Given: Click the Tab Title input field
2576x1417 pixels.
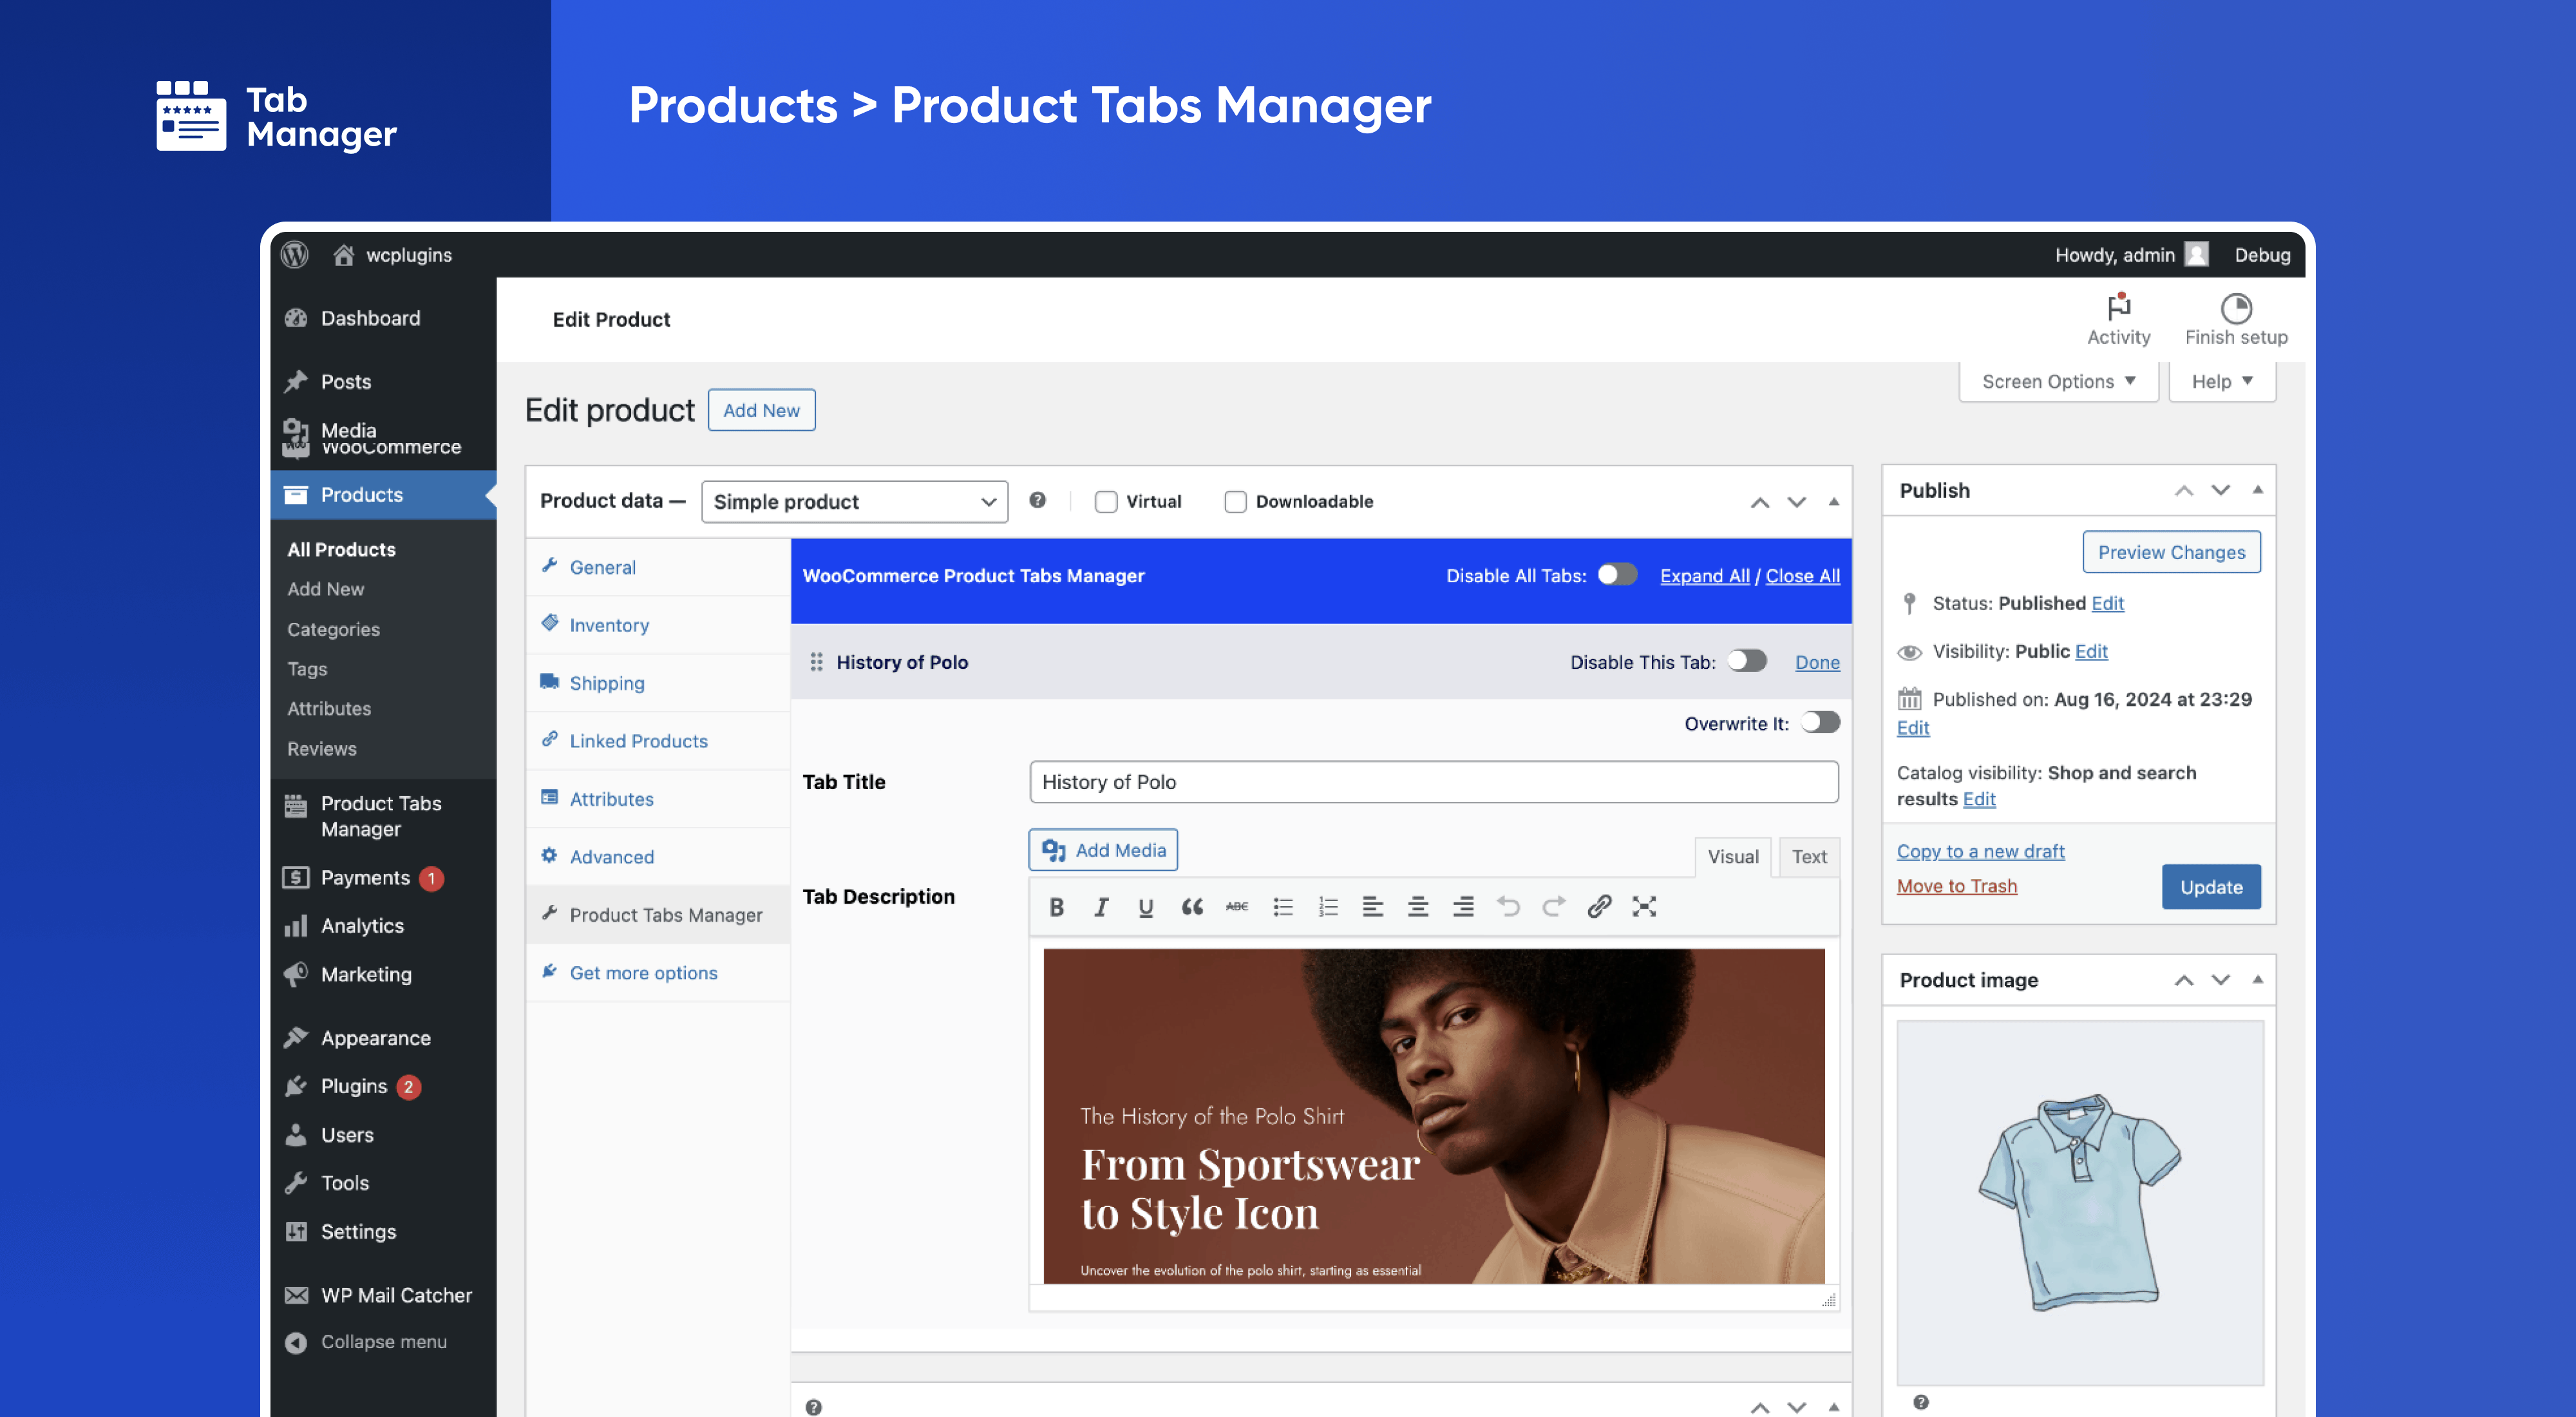Looking at the screenshot, I should (1433, 782).
